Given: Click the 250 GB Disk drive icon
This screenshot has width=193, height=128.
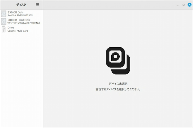Looking at the screenshot, I should pos(4,13).
